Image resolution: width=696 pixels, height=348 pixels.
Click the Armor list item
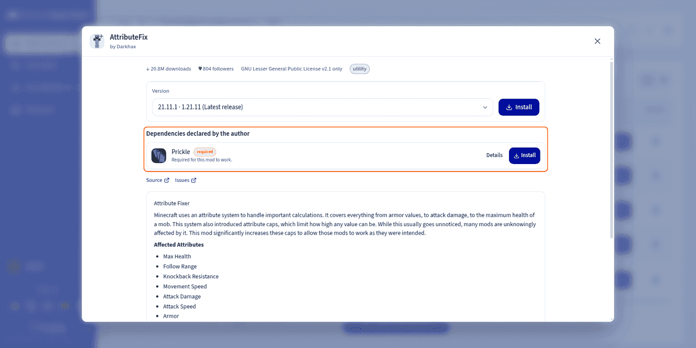click(x=171, y=316)
